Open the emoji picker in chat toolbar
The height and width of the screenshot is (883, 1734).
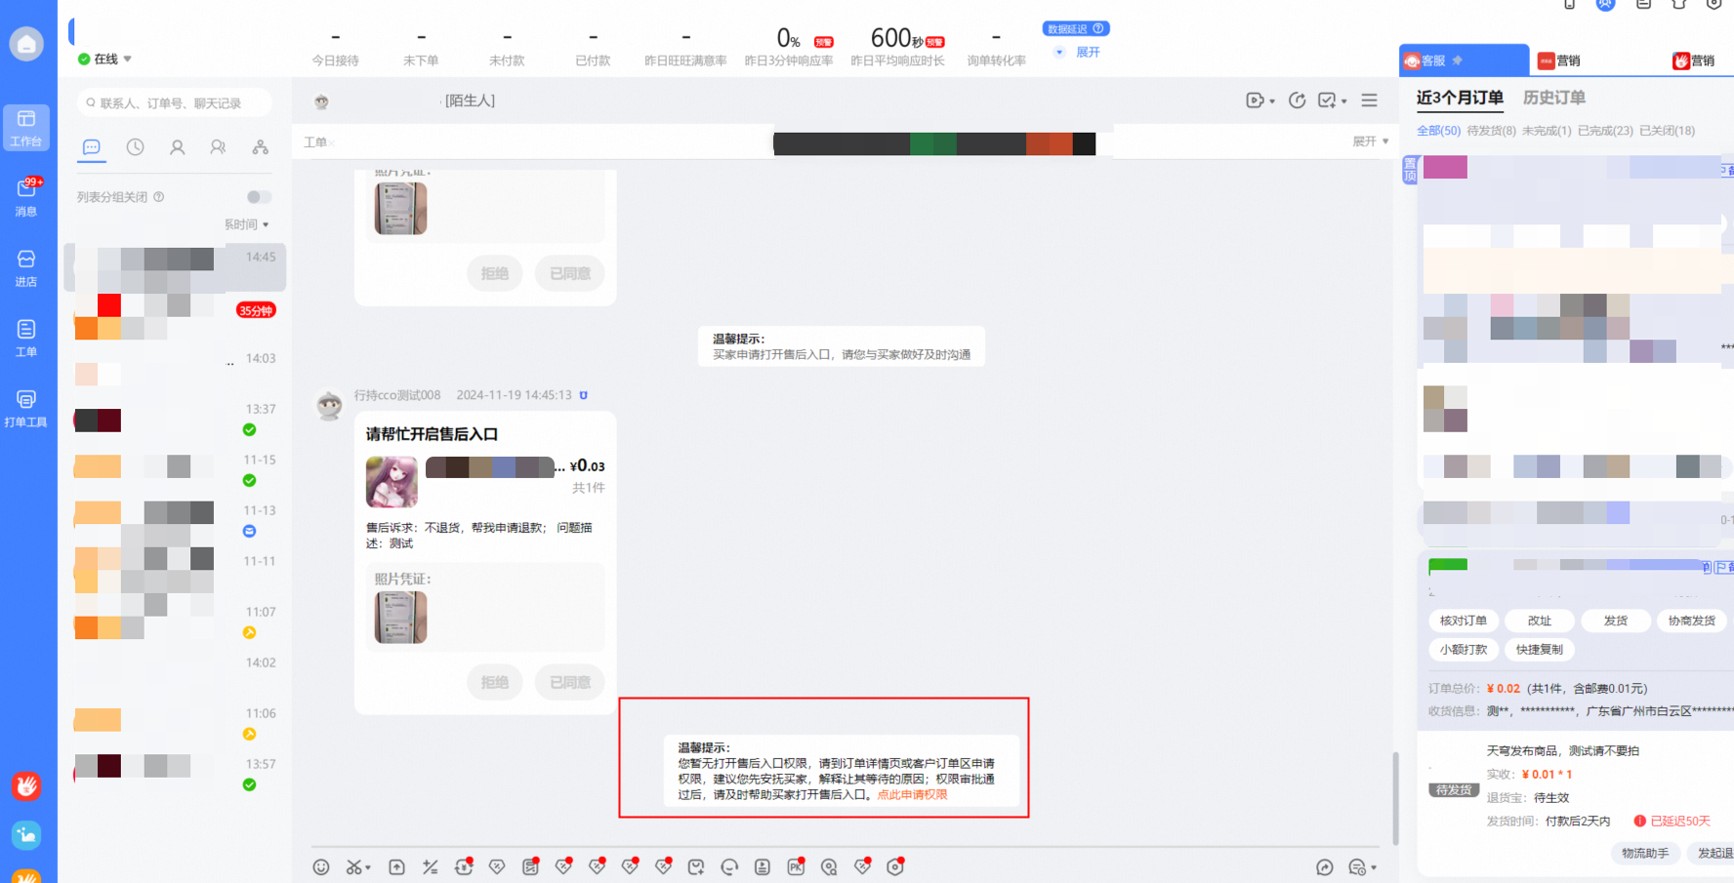click(320, 866)
